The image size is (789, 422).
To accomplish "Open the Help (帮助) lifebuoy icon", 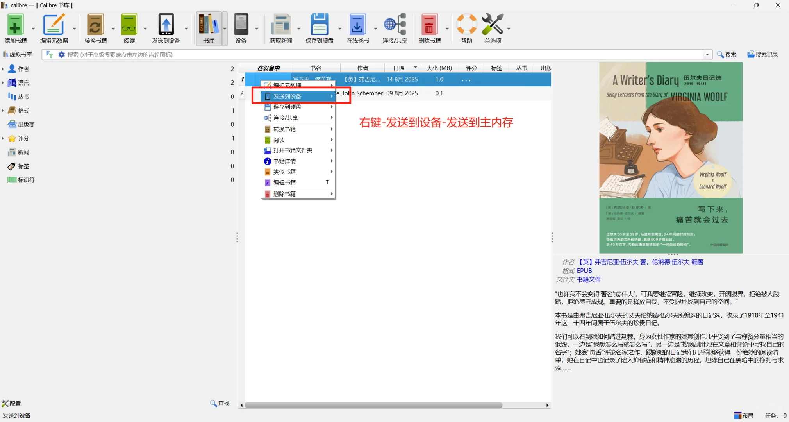I will (x=467, y=25).
